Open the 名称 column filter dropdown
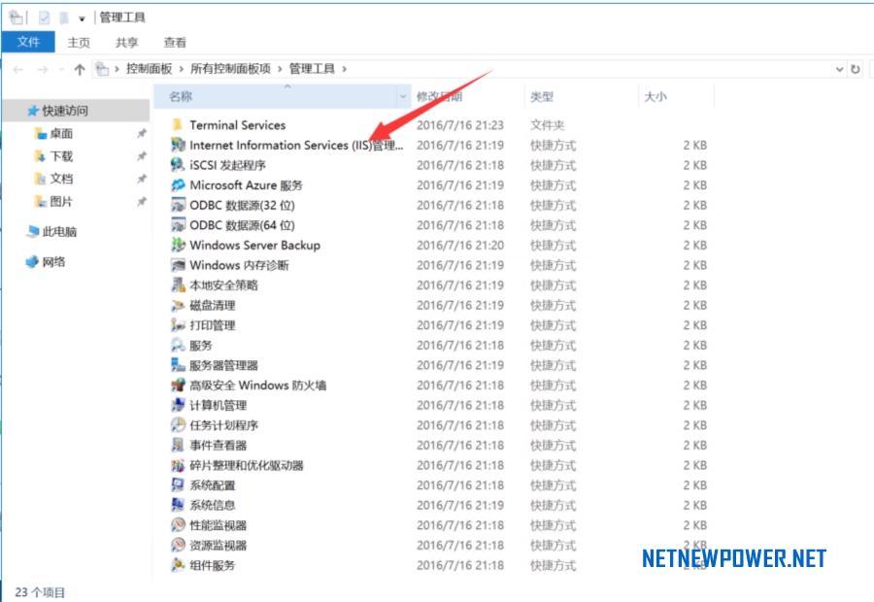Viewport: 874px width, 602px height. (x=403, y=97)
